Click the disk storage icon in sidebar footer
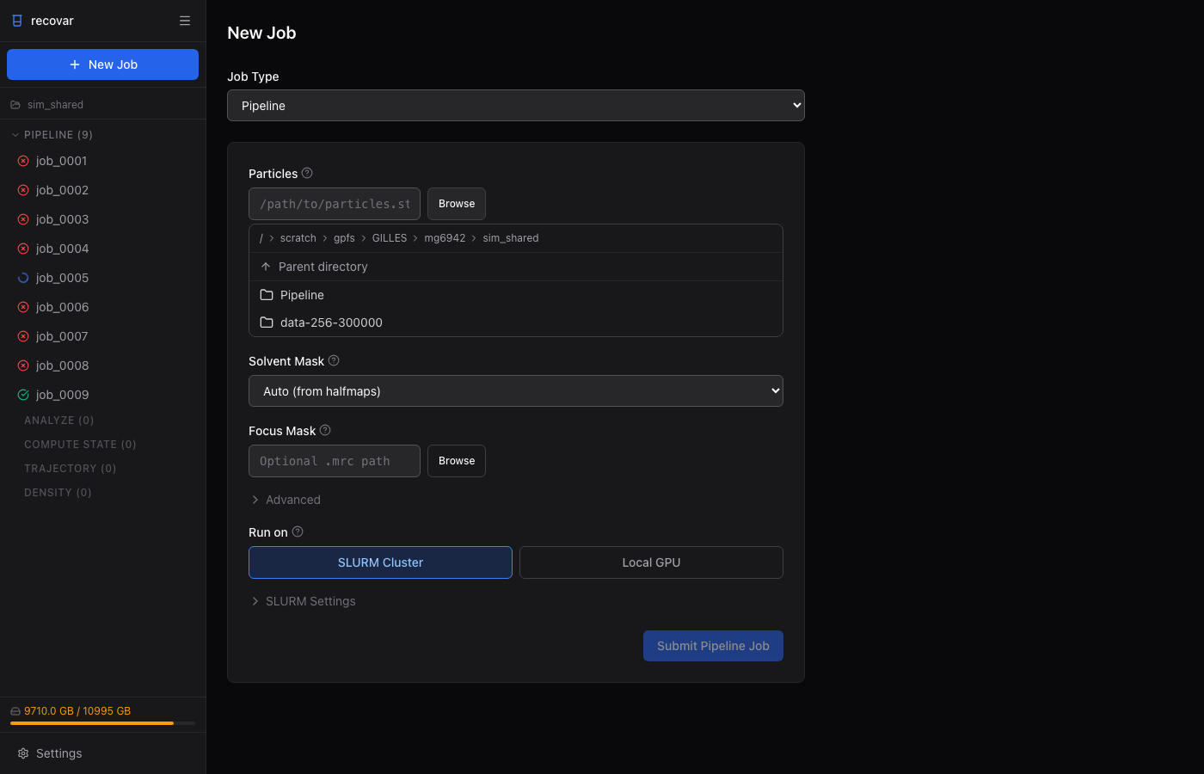 (15, 711)
